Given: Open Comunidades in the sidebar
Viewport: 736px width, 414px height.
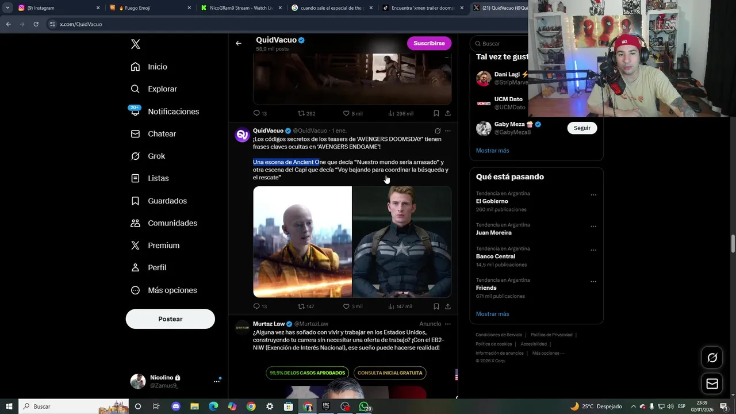Looking at the screenshot, I should coord(164,223).
